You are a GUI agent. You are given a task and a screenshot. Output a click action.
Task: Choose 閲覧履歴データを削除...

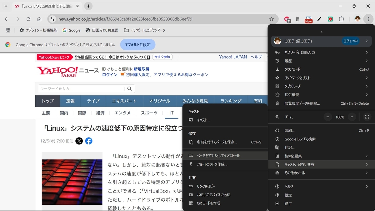pyautogui.click(x=321, y=103)
